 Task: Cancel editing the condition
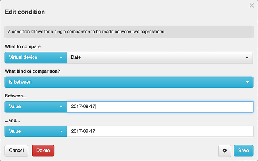pos(16,151)
